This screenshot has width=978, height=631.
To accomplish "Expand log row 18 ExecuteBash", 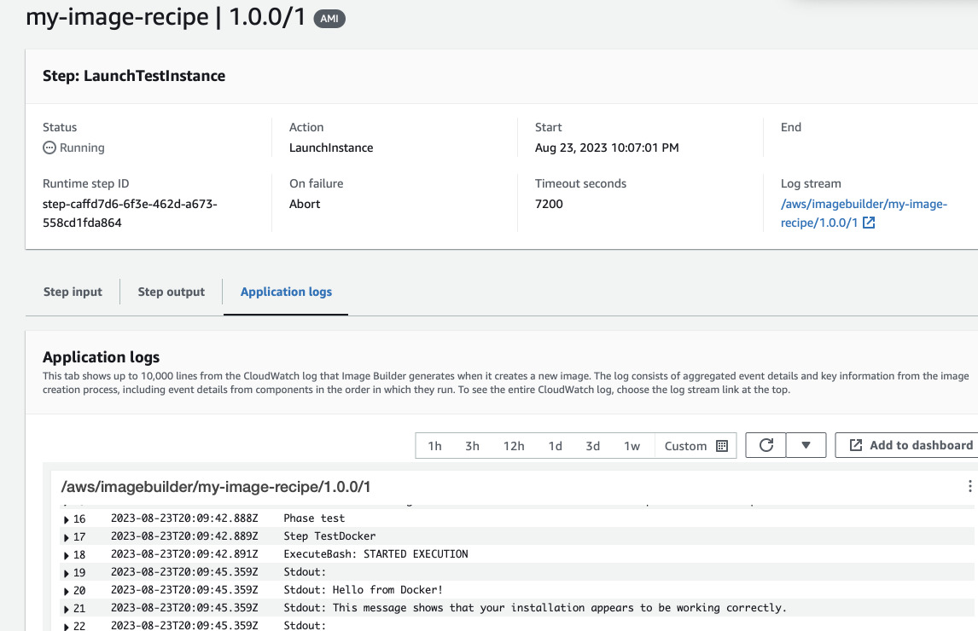I will (66, 556).
